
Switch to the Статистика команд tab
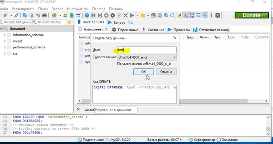tap(211, 30)
